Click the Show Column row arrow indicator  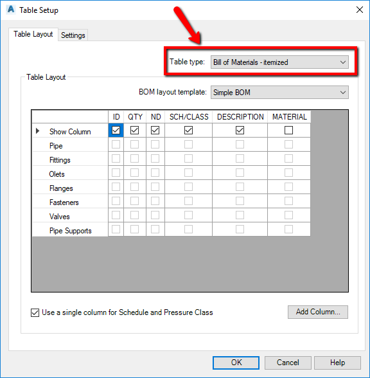pos(37,131)
